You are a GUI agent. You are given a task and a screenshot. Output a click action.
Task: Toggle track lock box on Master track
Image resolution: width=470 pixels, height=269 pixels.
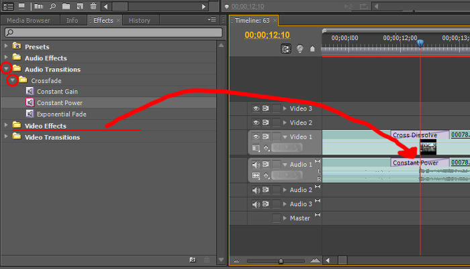click(277, 218)
